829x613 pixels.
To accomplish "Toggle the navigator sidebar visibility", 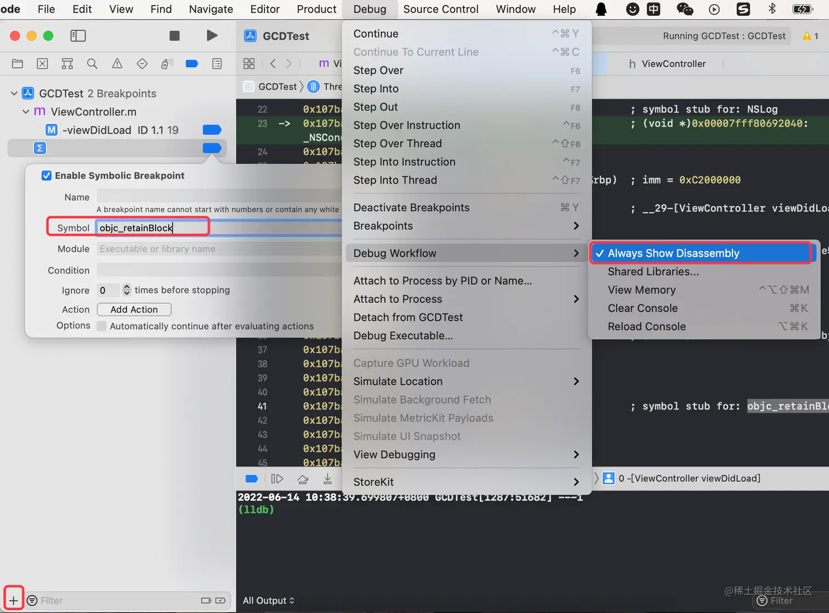I will coord(78,36).
